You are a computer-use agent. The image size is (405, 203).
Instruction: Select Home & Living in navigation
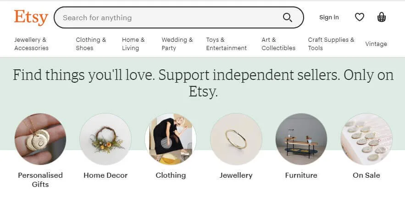133,44
